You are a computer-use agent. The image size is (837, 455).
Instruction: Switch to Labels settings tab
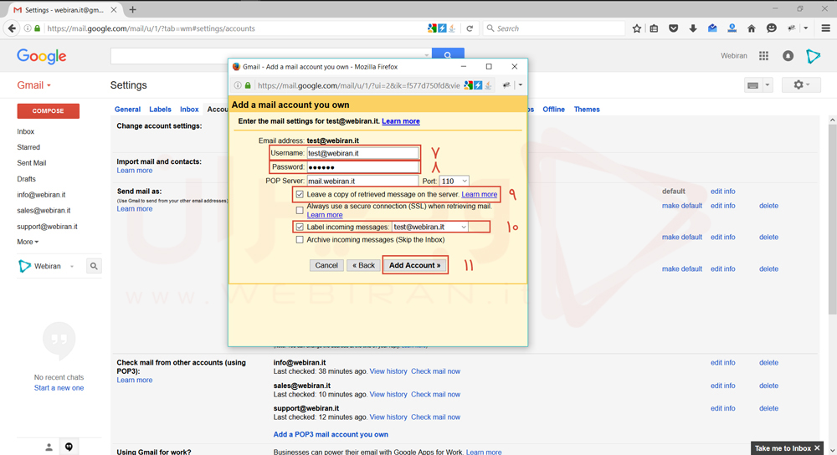point(160,109)
